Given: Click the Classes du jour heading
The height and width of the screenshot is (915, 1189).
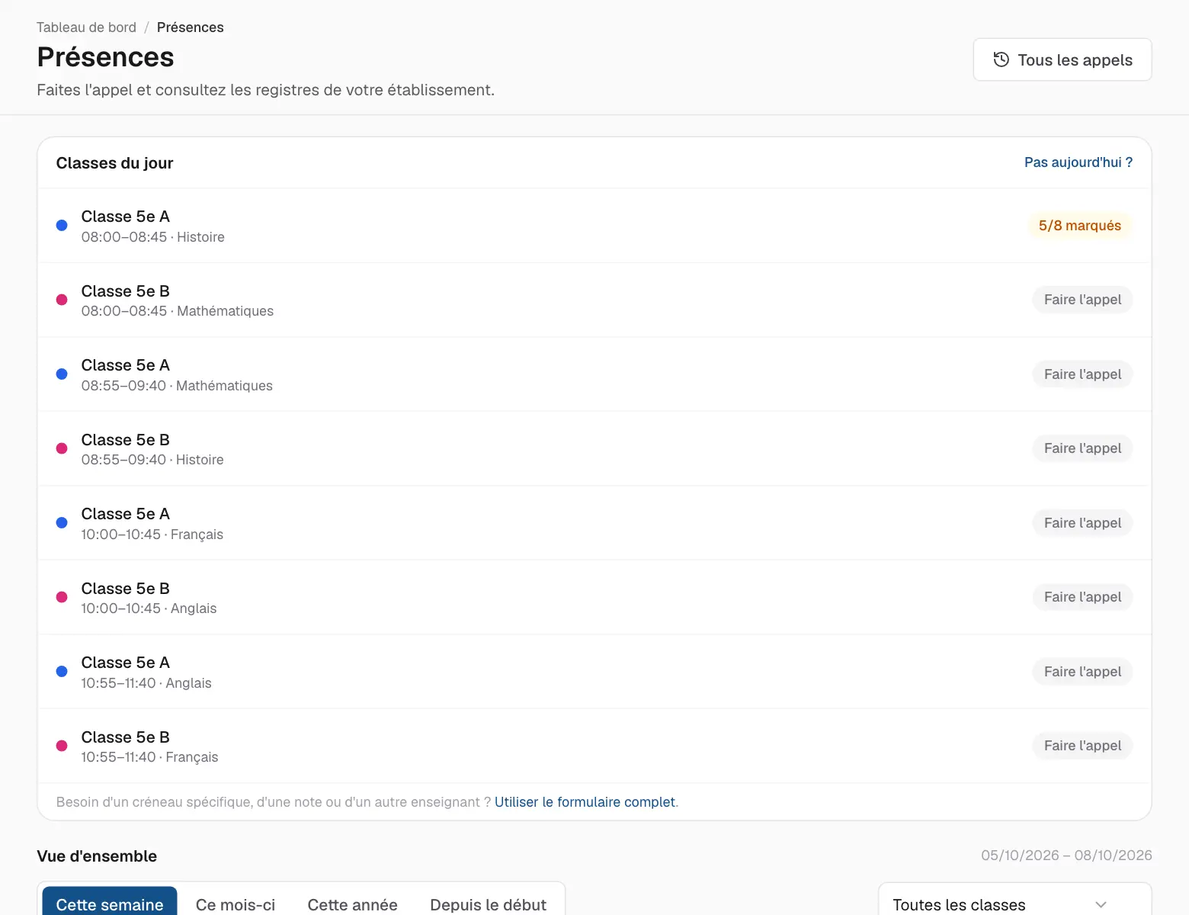Looking at the screenshot, I should 114,163.
